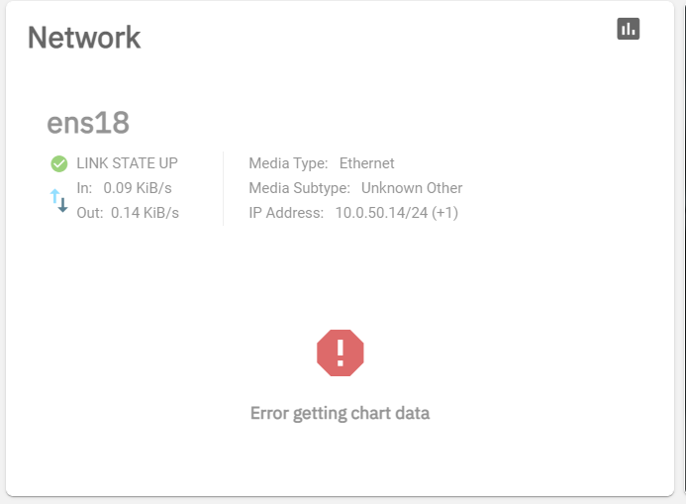
Task: Click the IP Address label
Action: [286, 213]
